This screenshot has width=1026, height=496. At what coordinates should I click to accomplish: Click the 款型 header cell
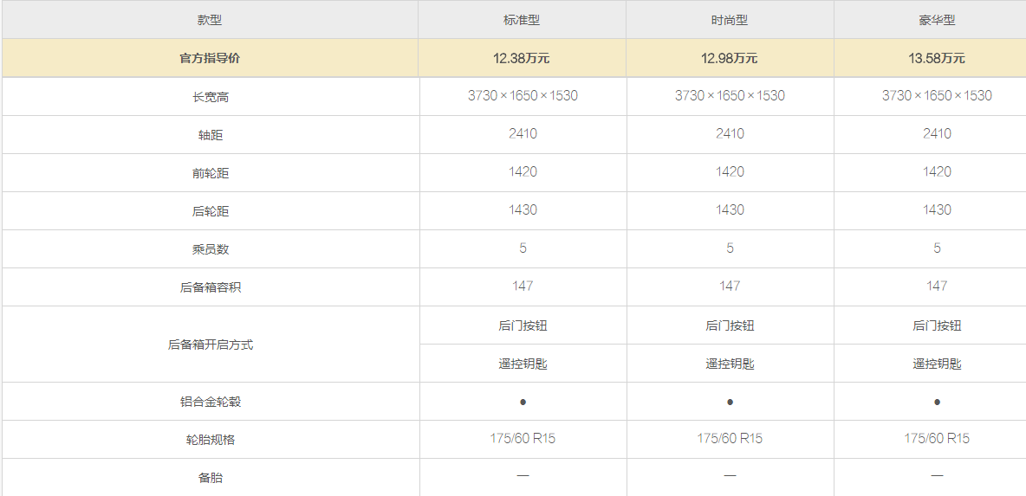[x=210, y=20]
